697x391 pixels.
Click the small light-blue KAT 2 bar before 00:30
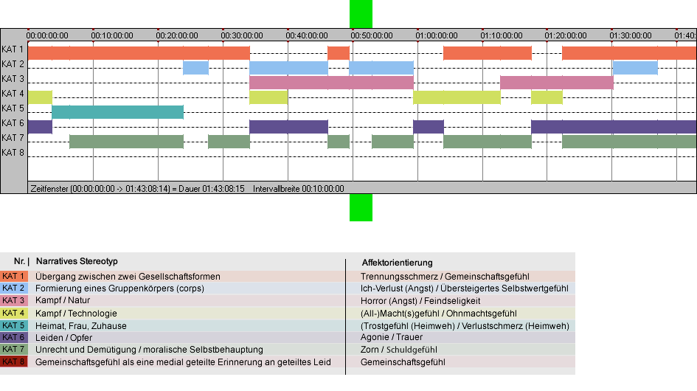195,68
